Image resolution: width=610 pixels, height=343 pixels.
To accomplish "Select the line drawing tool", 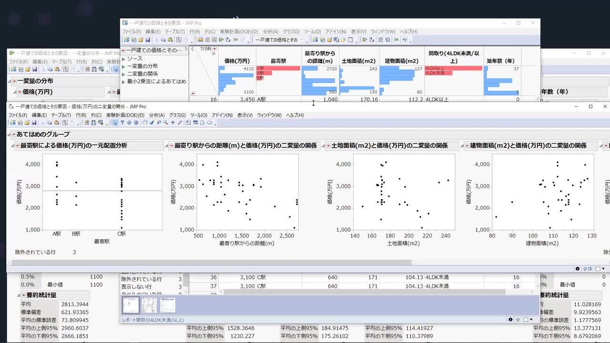I will click(x=195, y=122).
